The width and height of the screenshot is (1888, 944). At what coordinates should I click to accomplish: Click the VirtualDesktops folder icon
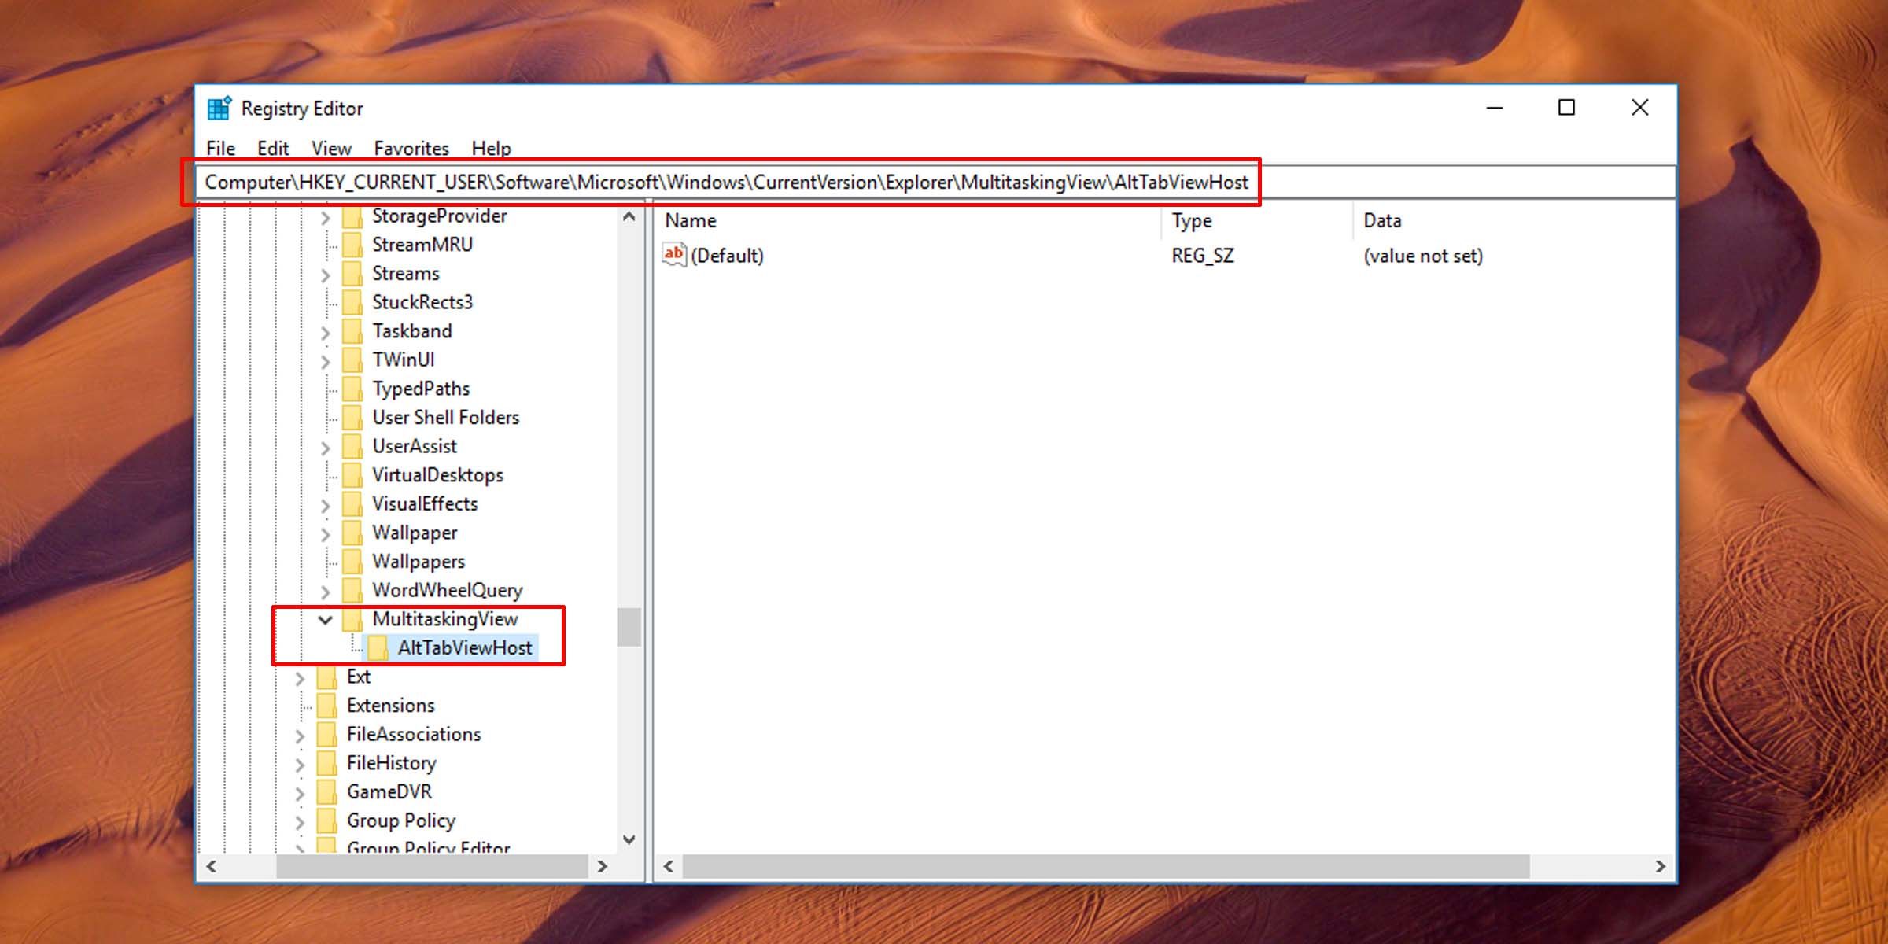click(x=352, y=474)
